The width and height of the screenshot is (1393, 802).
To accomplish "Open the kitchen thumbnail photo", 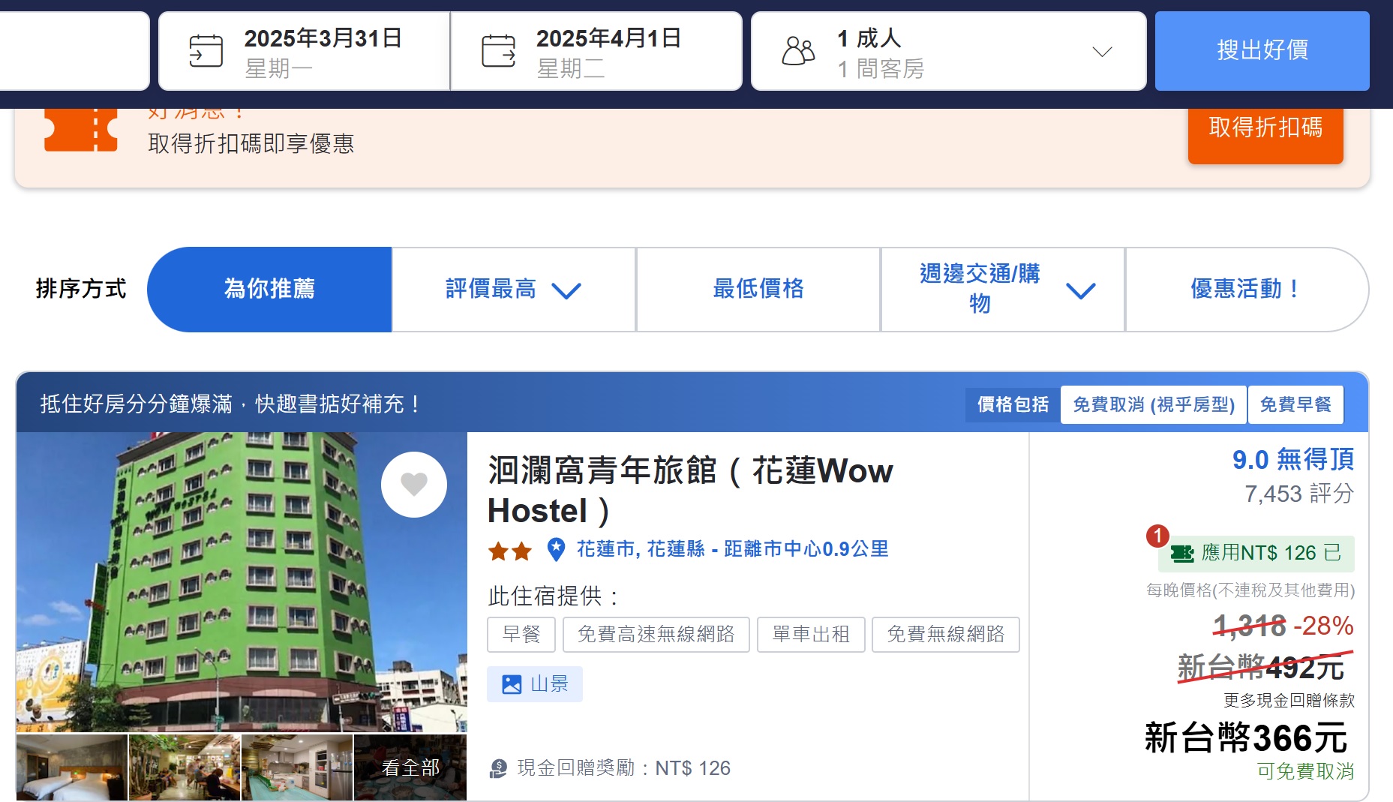I will (297, 767).
